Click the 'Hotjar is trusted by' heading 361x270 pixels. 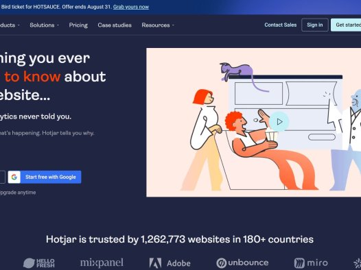180,239
